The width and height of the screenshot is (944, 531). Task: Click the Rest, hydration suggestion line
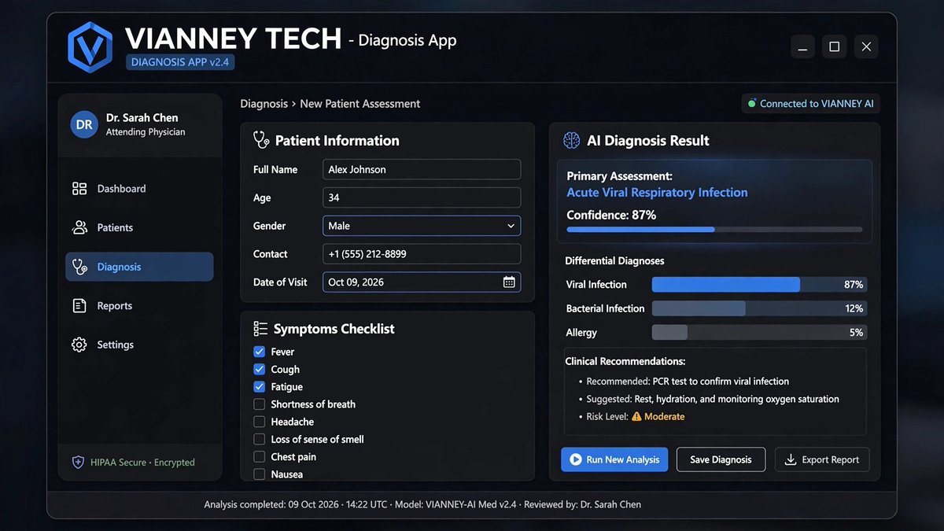(713, 399)
